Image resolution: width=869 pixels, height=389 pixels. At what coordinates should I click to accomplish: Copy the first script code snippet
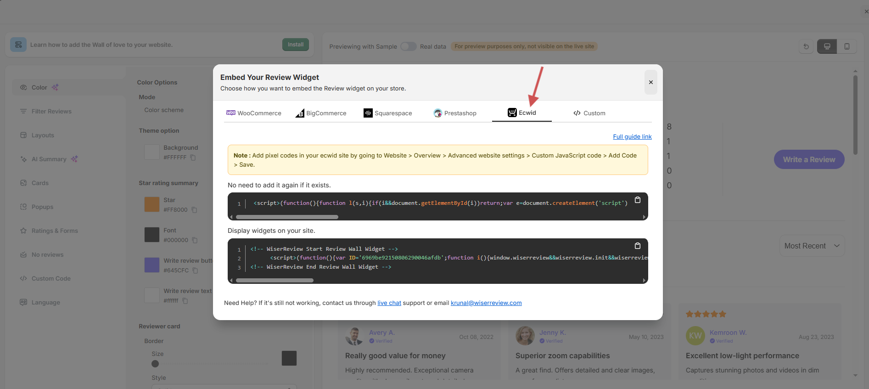coord(637,200)
